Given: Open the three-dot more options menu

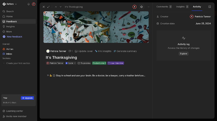Looking at the screenshot, I should click(148, 7).
